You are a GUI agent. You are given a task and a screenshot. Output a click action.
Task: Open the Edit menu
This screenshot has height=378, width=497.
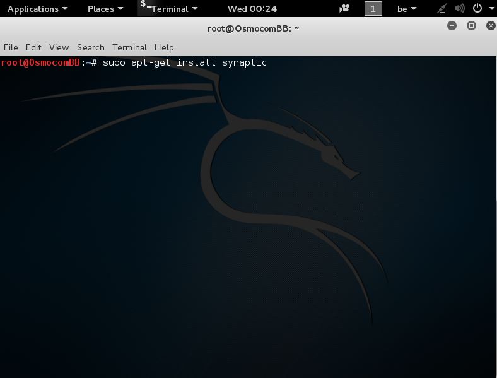(33, 47)
